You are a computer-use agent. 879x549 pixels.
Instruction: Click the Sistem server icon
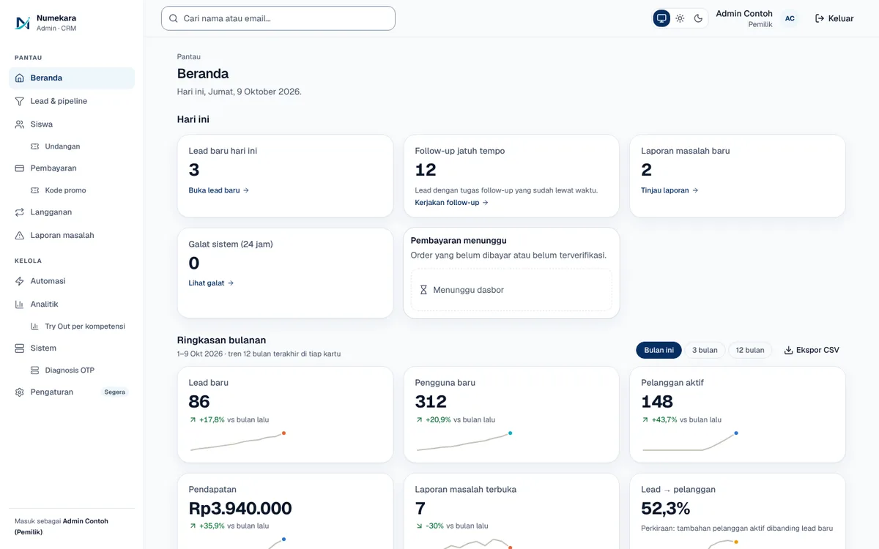click(x=20, y=348)
